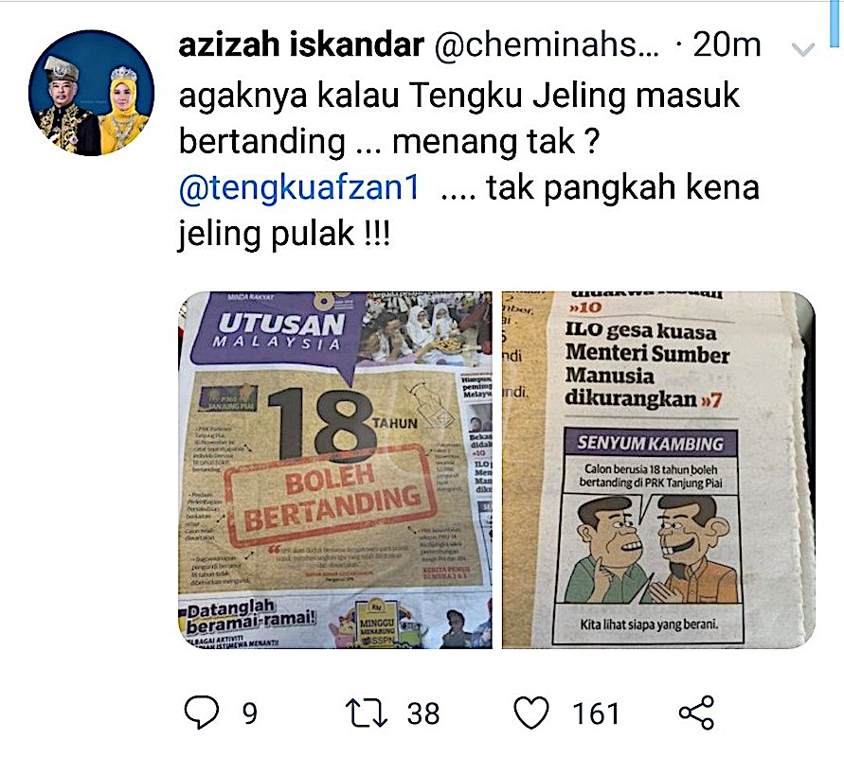Select the @cheminahs... handle
The height and width of the screenshot is (757, 844).
547,44
